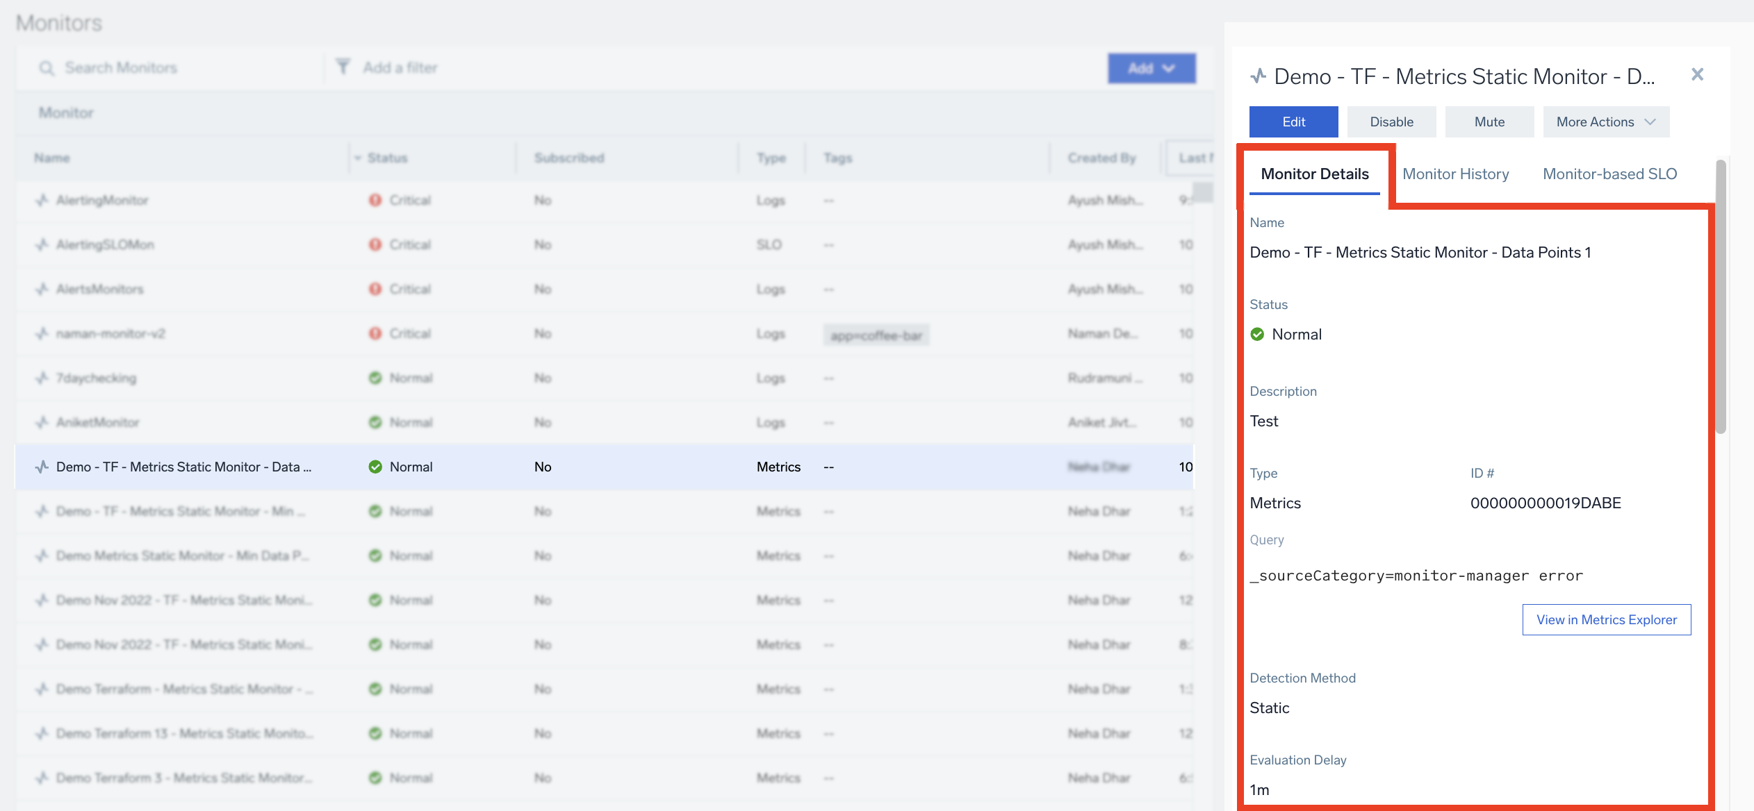The width and height of the screenshot is (1754, 811).
Task: Click the red Critical status icon for AlertingSLOMon
Action: coord(375,244)
